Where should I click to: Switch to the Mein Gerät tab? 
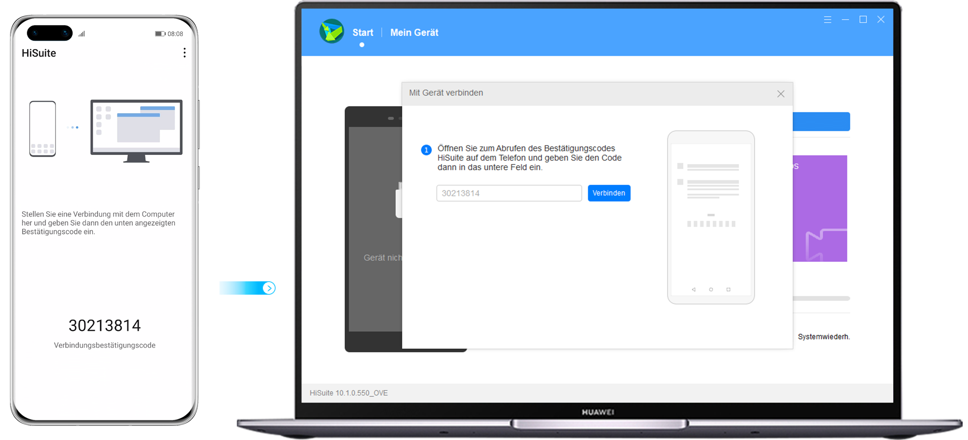(414, 33)
